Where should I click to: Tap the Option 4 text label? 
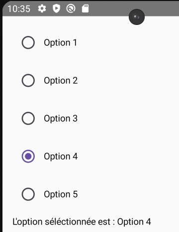(61, 157)
